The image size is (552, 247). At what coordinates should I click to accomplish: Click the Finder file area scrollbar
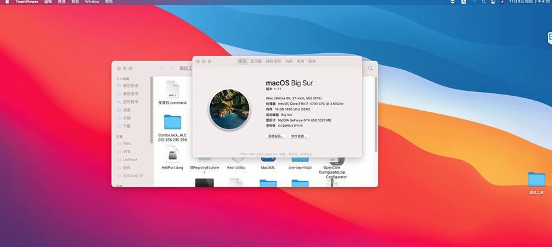(x=376, y=115)
